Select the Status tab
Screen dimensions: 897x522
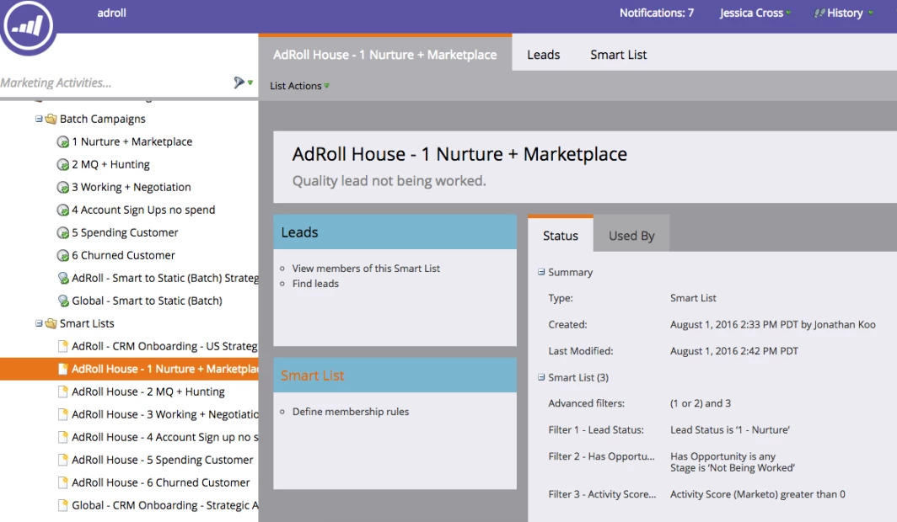coord(561,234)
